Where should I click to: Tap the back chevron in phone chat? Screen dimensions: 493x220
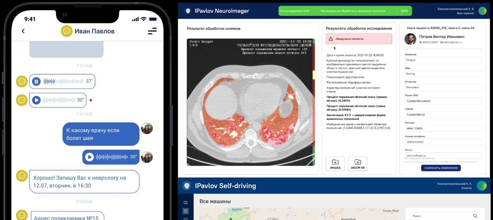pyautogui.click(x=23, y=31)
